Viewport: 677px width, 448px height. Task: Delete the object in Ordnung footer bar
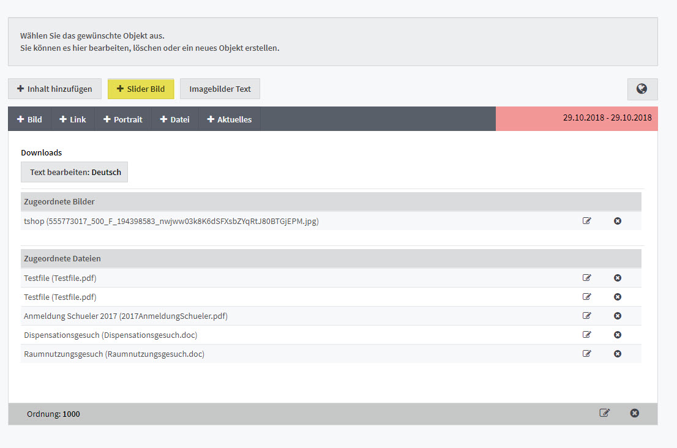click(x=634, y=413)
